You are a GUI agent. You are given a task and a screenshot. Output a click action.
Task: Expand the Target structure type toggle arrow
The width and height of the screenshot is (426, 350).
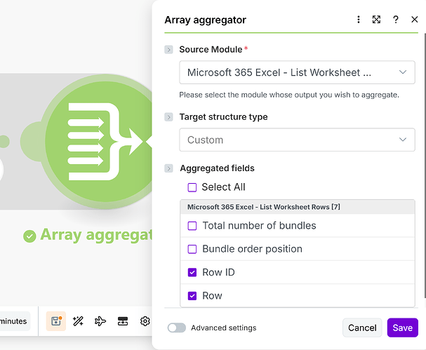[168, 117]
